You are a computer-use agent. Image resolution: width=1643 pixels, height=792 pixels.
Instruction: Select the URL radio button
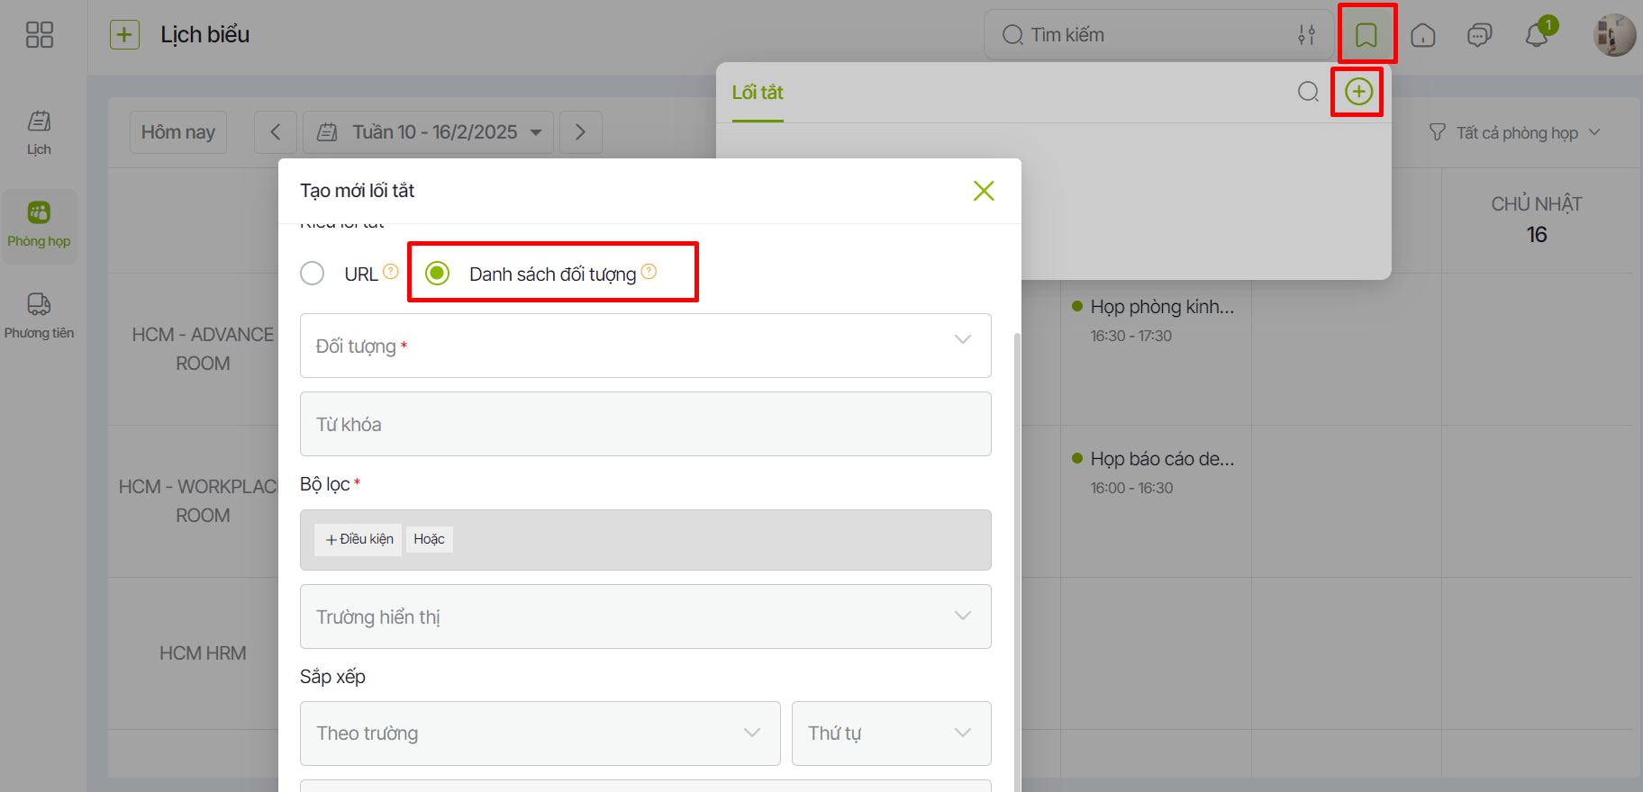tap(313, 274)
